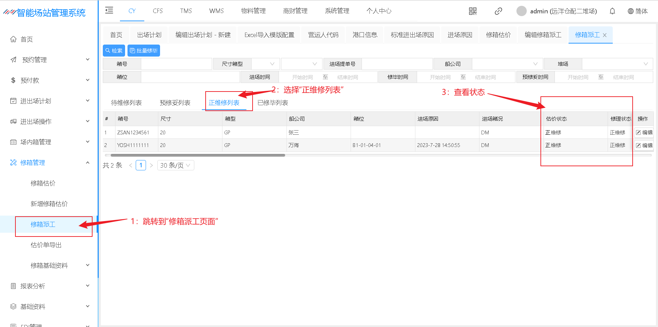Click the table's horizontal scrollbar
This screenshot has width=658, height=327.
pos(198,155)
